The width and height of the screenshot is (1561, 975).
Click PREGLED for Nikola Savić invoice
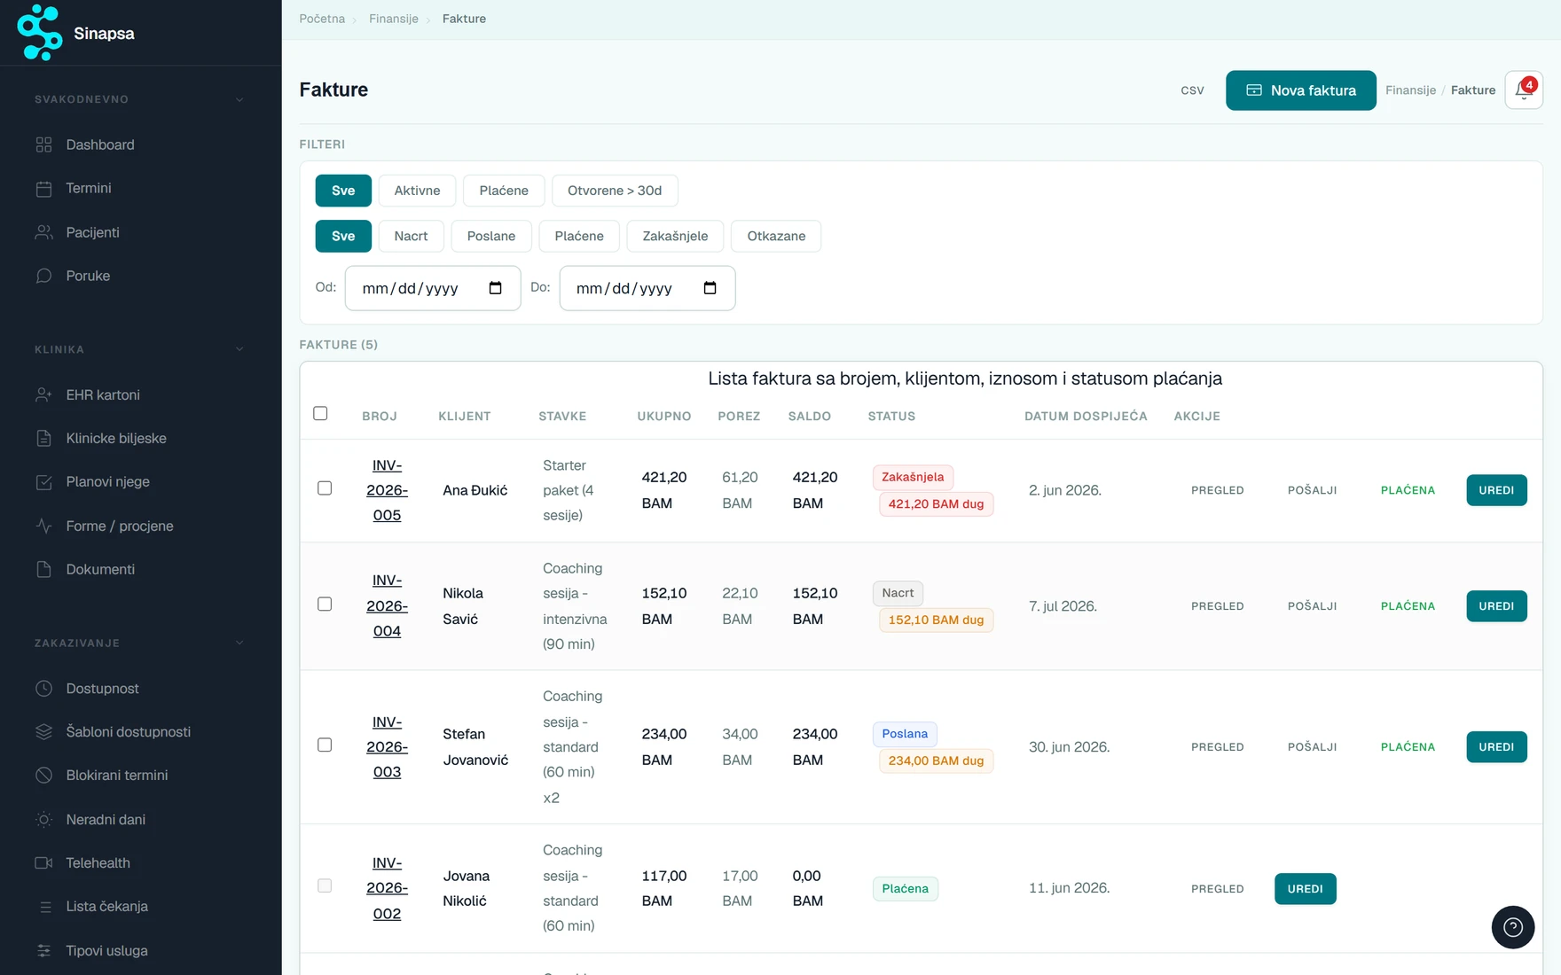(1217, 606)
